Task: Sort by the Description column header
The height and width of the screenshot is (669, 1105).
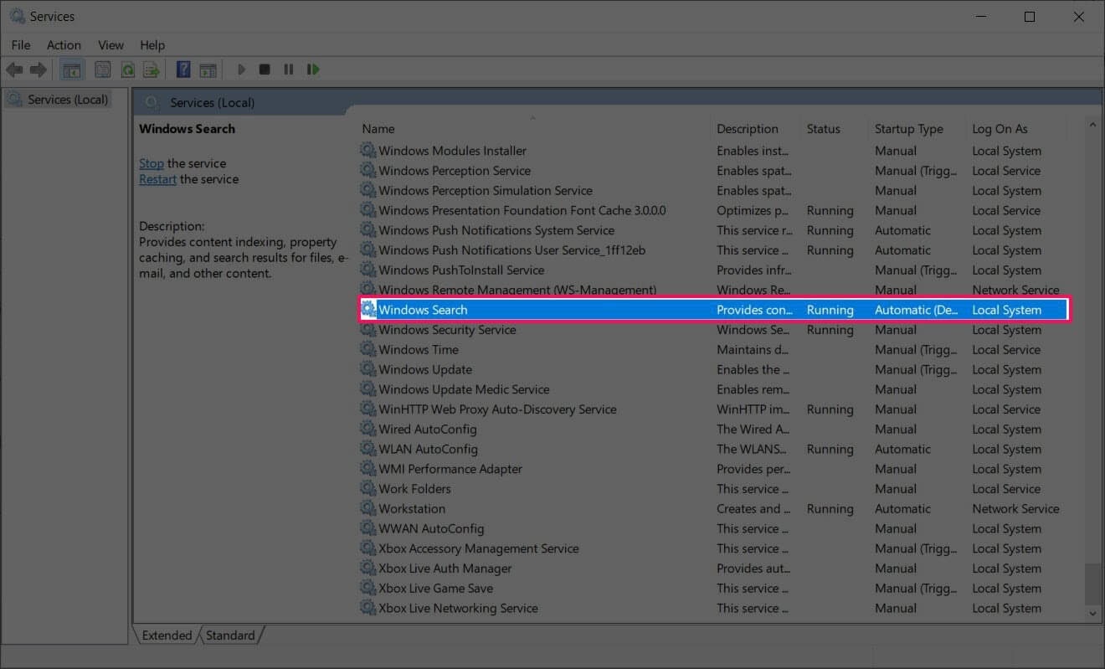Action: [757, 129]
